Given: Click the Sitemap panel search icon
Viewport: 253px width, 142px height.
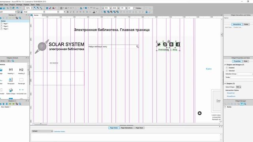Looking at the screenshot, I should click(x=20, y=18).
